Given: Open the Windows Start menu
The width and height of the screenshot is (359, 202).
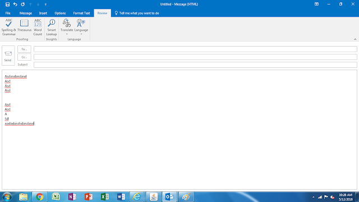Looking at the screenshot, I should 7,197.
